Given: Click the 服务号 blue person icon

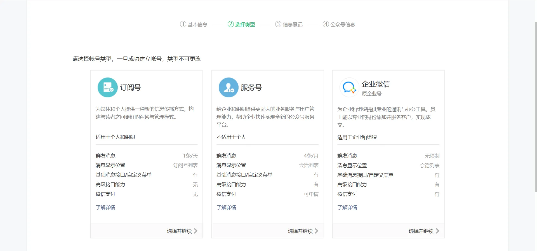Looking at the screenshot, I should pos(229,88).
